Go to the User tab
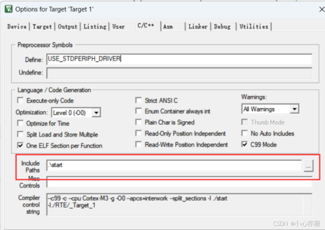325x230 pixels. (x=118, y=26)
